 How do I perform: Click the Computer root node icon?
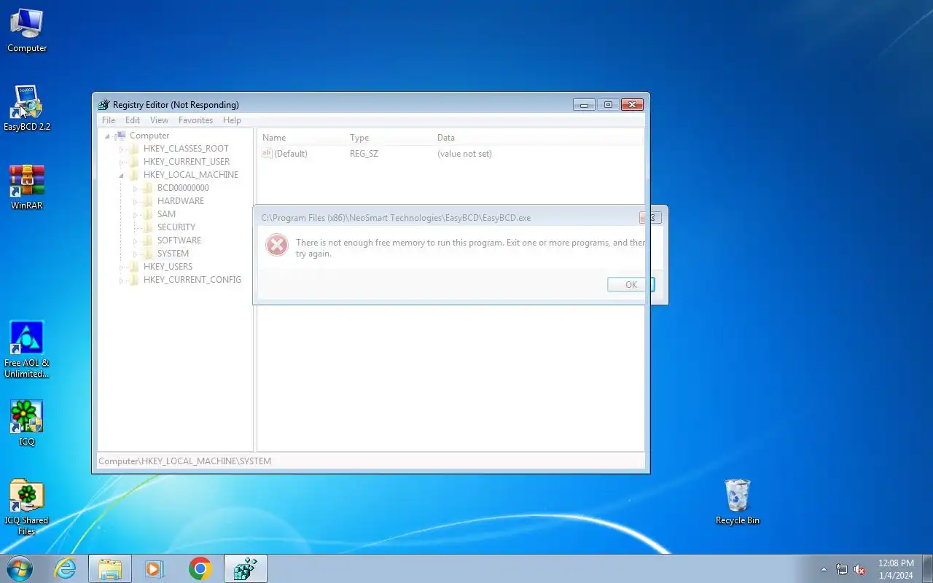tap(120, 136)
